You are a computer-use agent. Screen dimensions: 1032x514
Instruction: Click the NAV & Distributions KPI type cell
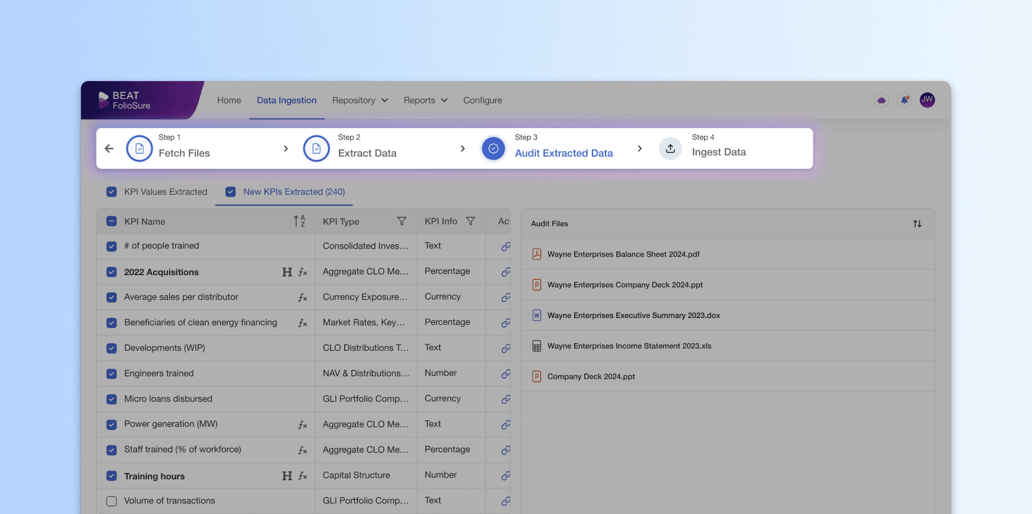[x=366, y=373]
